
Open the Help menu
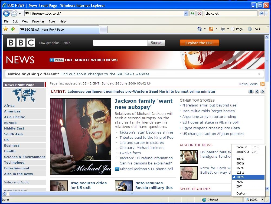pos(63,21)
